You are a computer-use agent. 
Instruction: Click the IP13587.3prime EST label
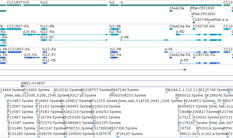(x=20, y=112)
